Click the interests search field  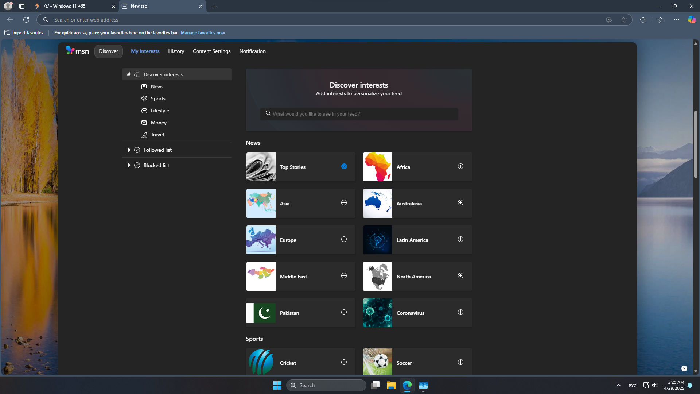point(359,114)
